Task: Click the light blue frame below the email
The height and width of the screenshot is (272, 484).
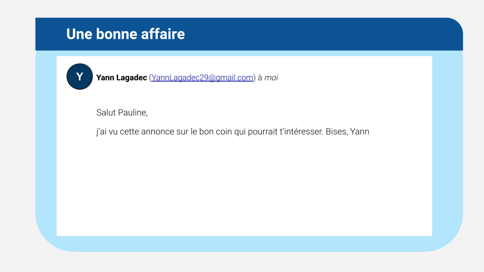Action: pyautogui.click(x=242, y=244)
